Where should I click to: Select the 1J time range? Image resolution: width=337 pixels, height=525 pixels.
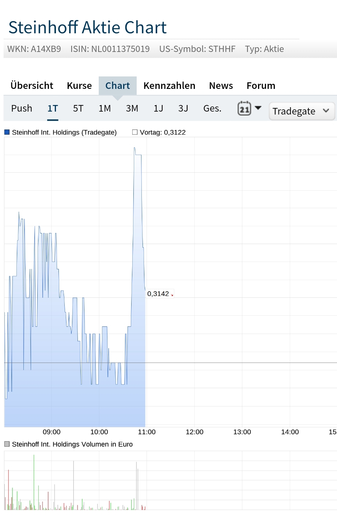pyautogui.click(x=158, y=108)
